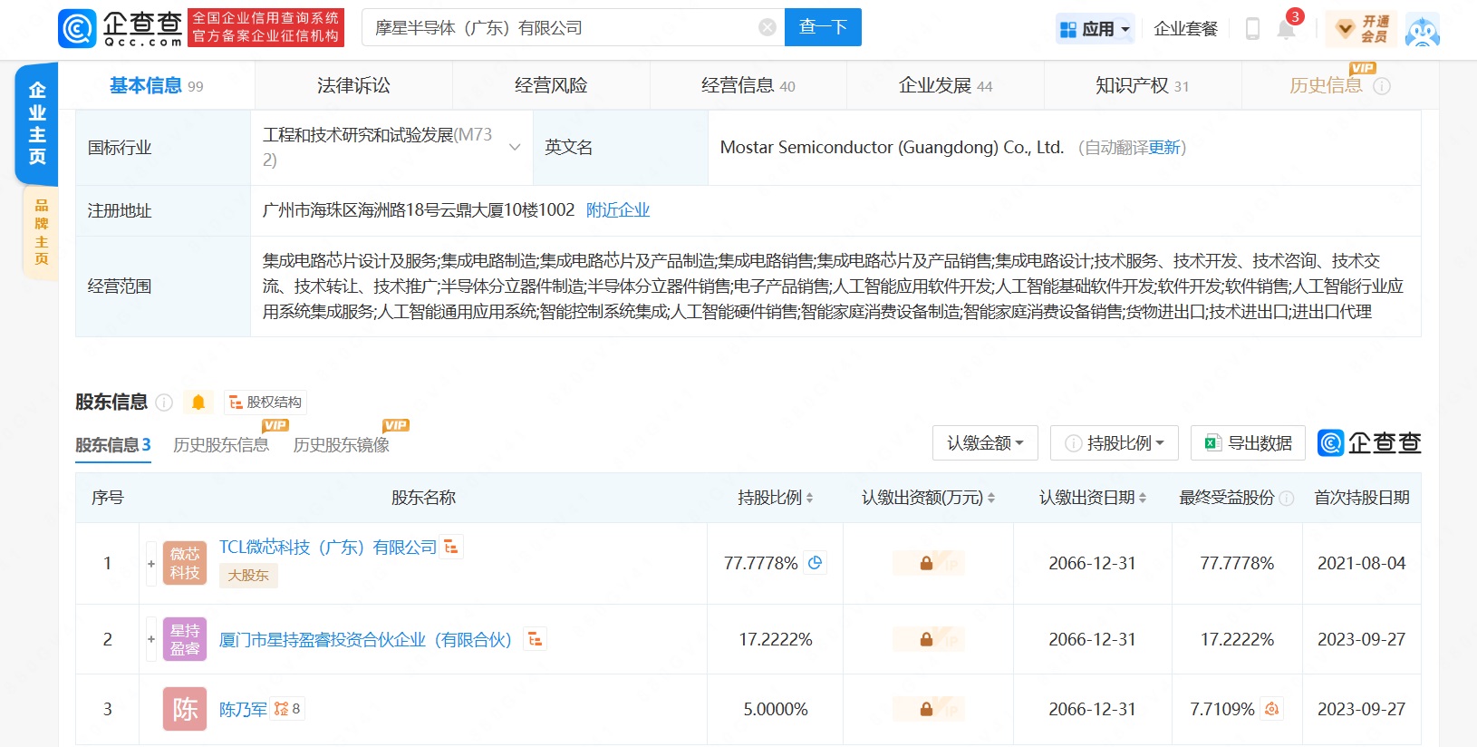The width and height of the screenshot is (1477, 747).
Task: Click the mobile phone icon
Action: [x=1252, y=29]
